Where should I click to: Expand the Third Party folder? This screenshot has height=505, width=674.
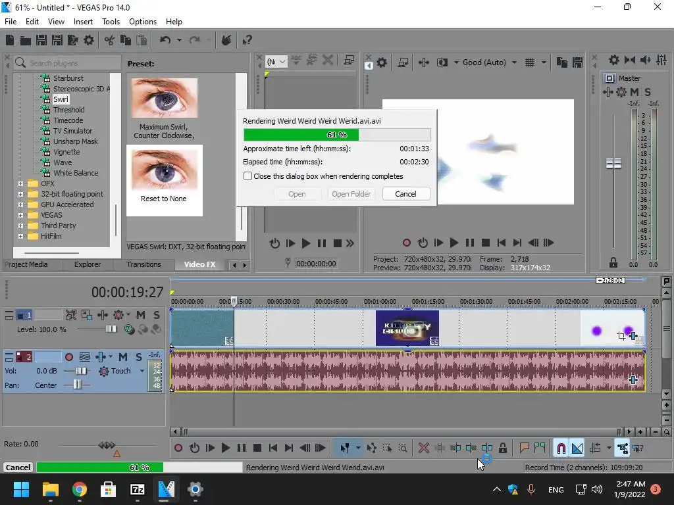[20, 226]
